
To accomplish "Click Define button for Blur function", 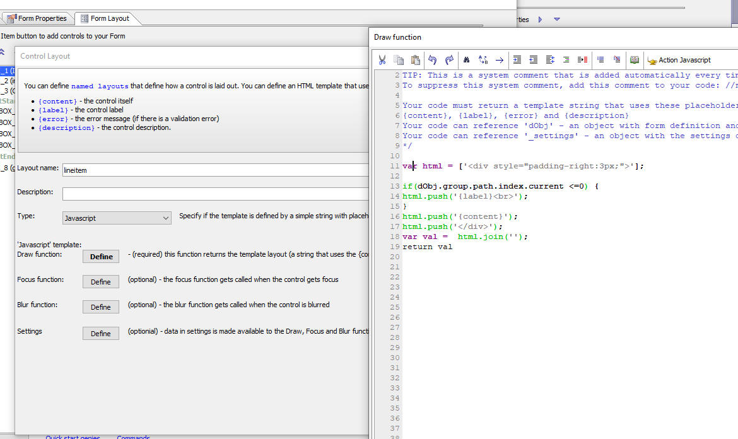I will tap(101, 307).
